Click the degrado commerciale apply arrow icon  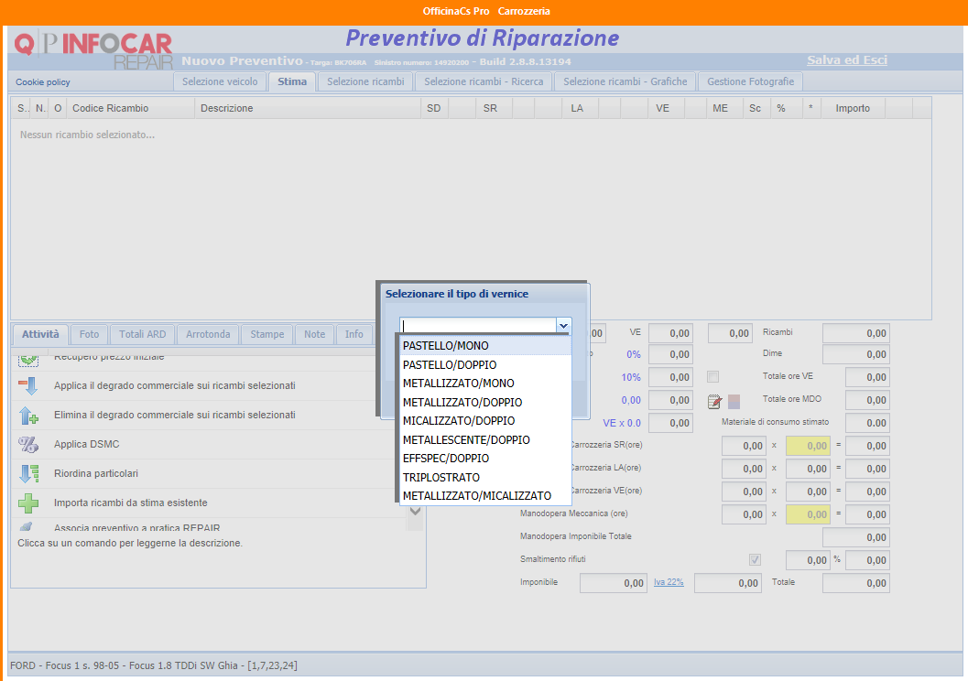click(x=28, y=385)
